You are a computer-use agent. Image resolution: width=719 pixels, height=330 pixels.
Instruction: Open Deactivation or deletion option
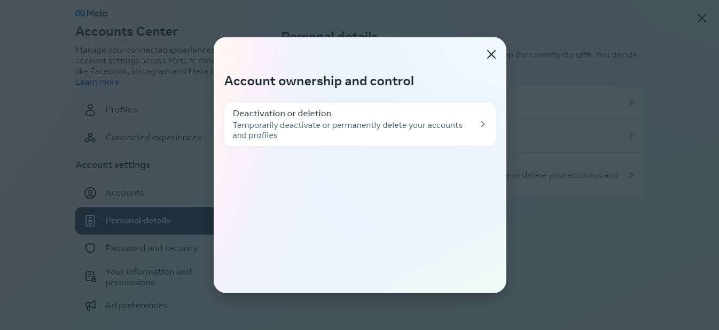(x=360, y=124)
